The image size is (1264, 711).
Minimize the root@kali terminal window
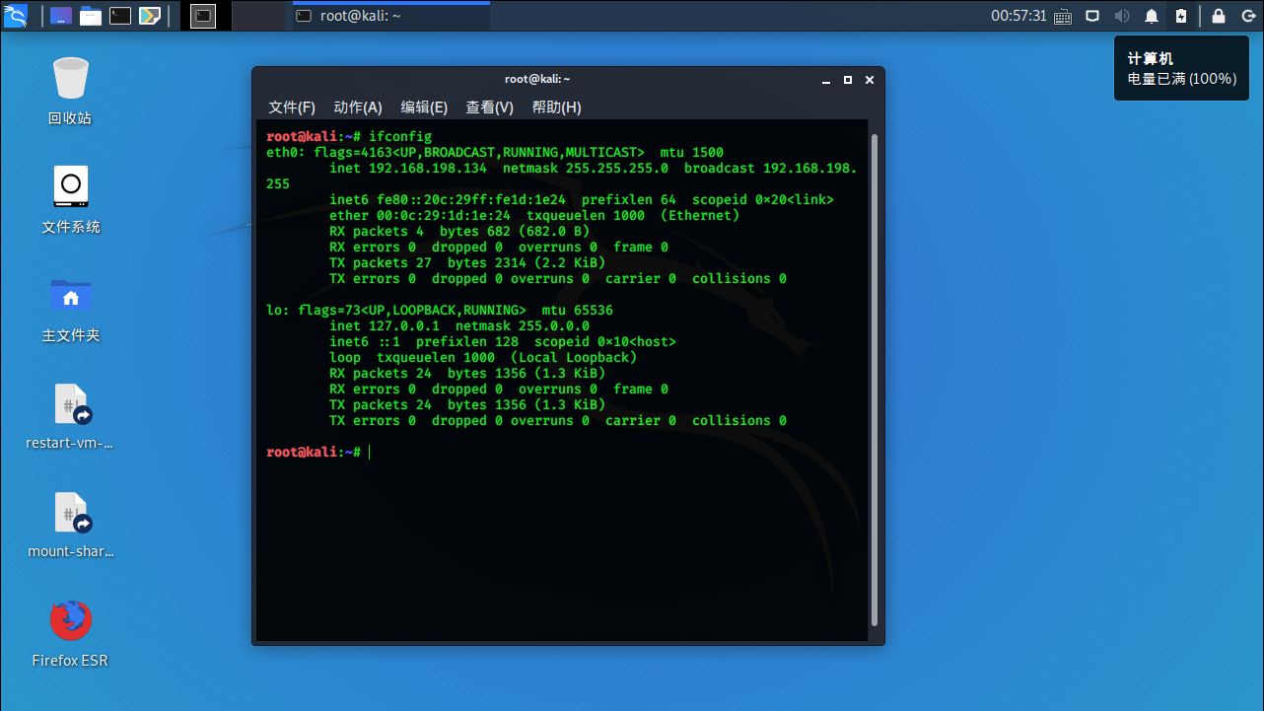[x=828, y=80]
